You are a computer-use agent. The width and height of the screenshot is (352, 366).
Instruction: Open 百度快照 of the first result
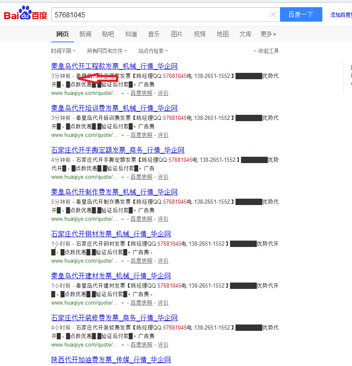coord(141,93)
